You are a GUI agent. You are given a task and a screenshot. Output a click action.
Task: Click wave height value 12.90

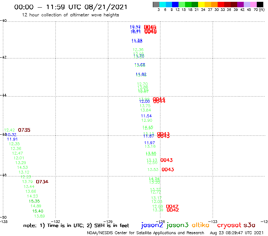tap(147, 121)
